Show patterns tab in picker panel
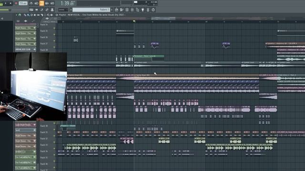Screen dimensions: 305x171 [x=18, y=21]
